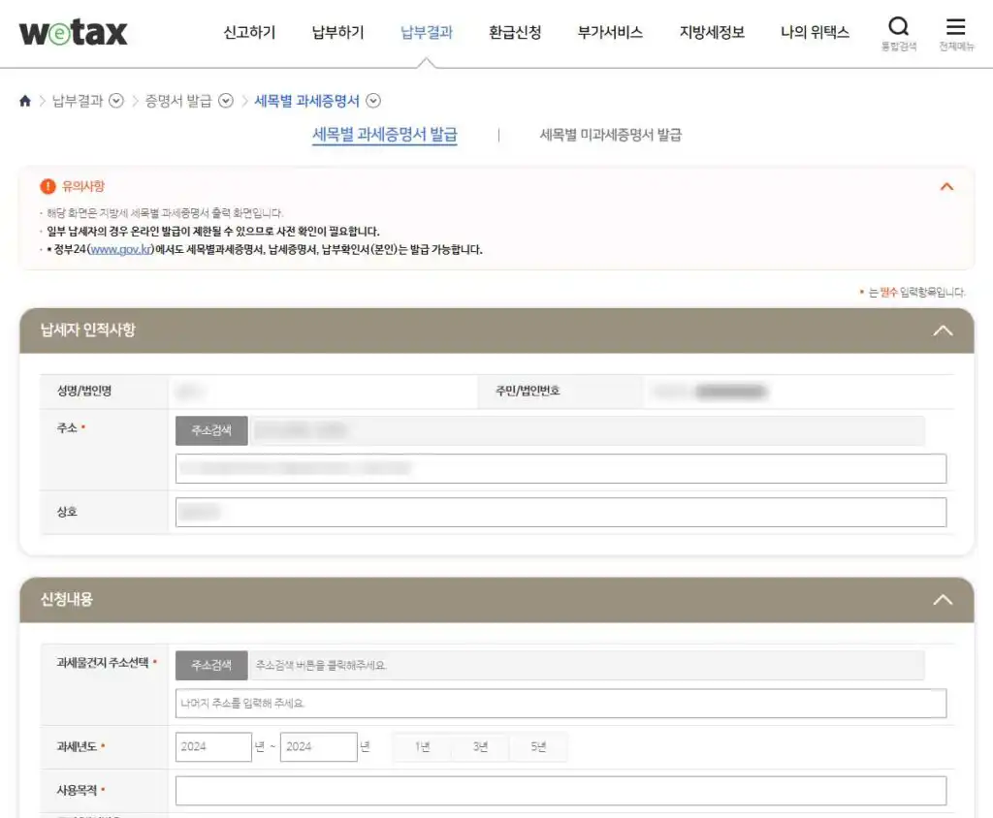Click the wetax logo
This screenshot has width=993, height=818.
tap(74, 32)
